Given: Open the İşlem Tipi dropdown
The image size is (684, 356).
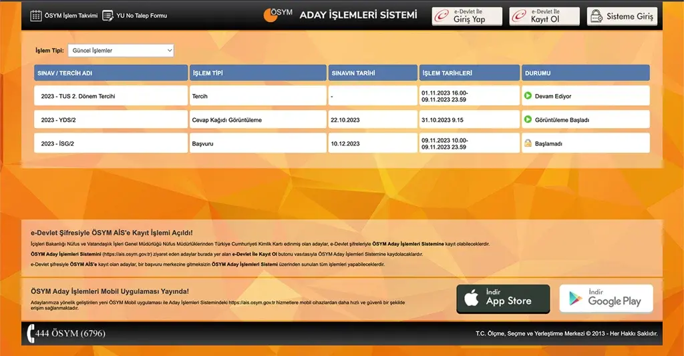Looking at the screenshot, I should pyautogui.click(x=121, y=51).
